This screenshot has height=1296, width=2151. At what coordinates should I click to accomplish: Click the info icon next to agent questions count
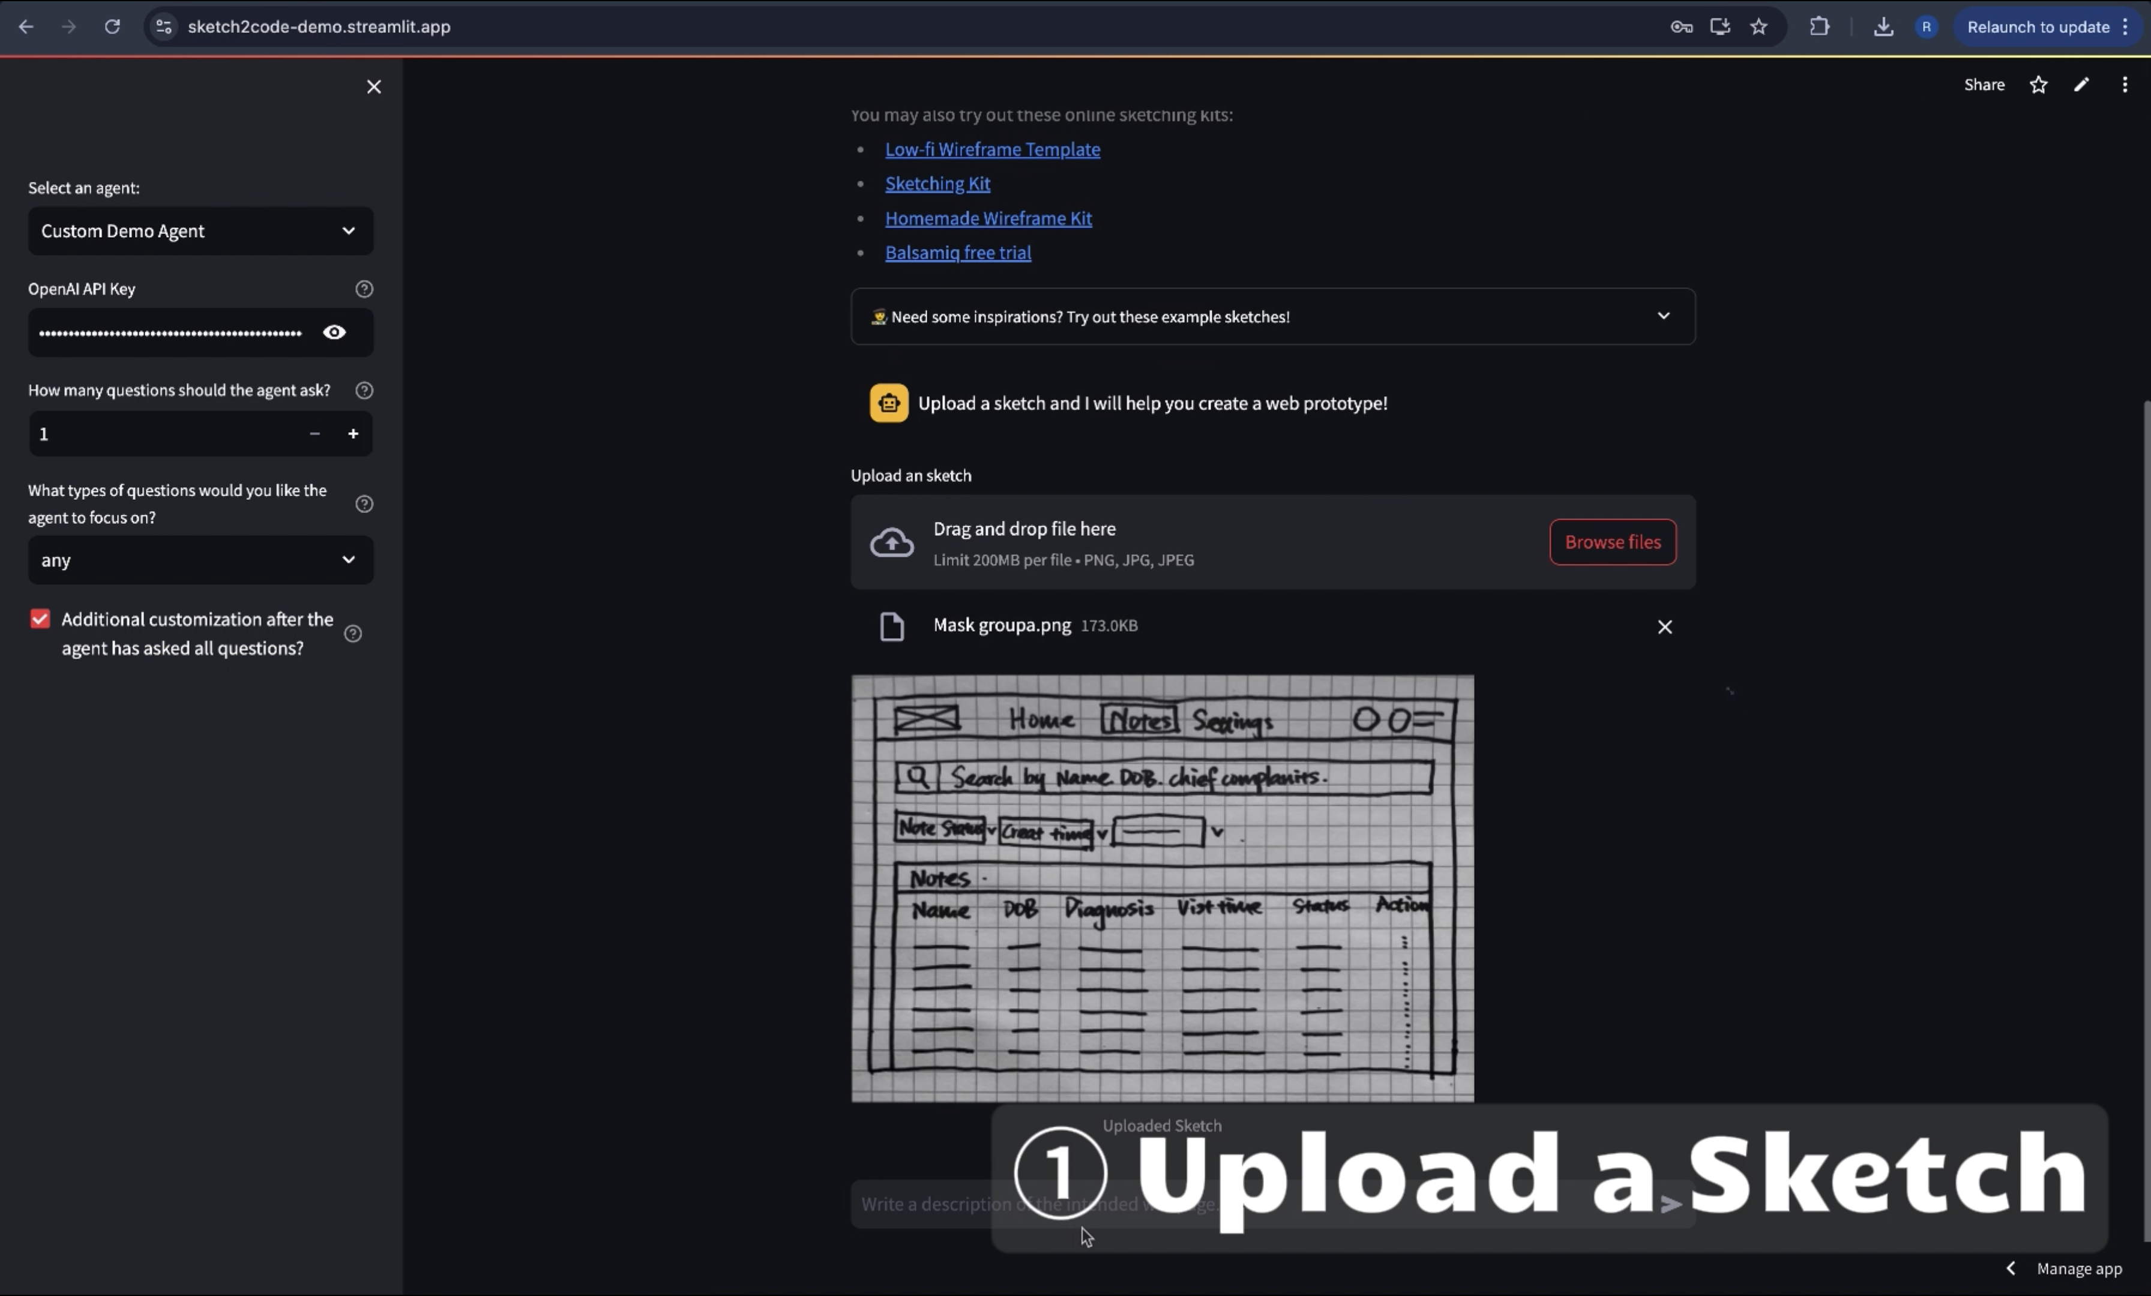(x=364, y=388)
